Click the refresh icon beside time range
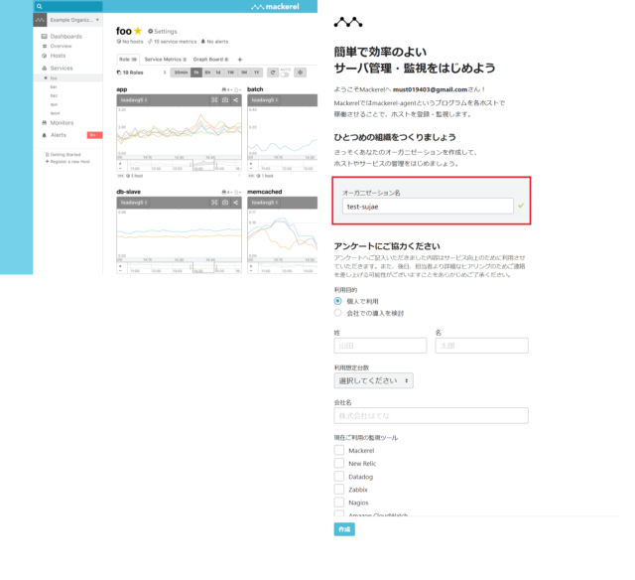 273,72
